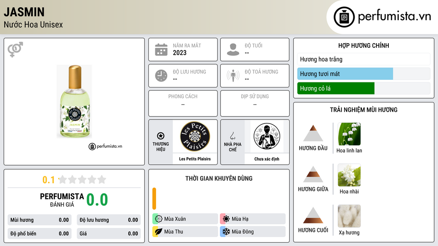
Task: Click the perfumista.vn bottle logo icon
Action: click(x=344, y=17)
